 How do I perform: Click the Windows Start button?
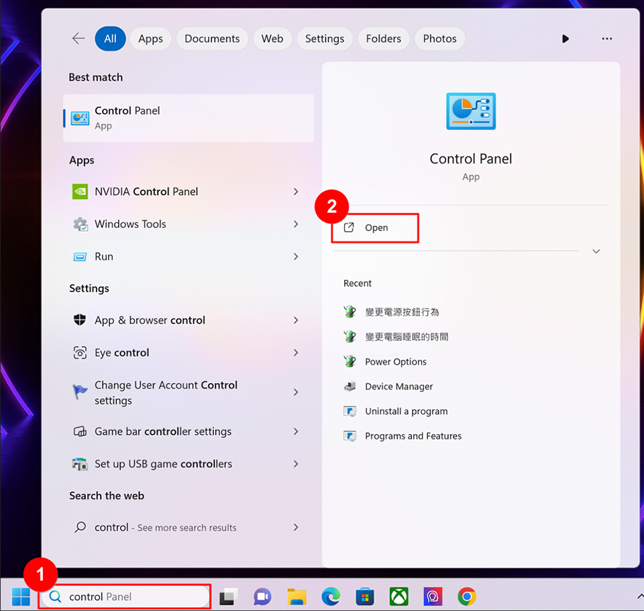point(21,596)
